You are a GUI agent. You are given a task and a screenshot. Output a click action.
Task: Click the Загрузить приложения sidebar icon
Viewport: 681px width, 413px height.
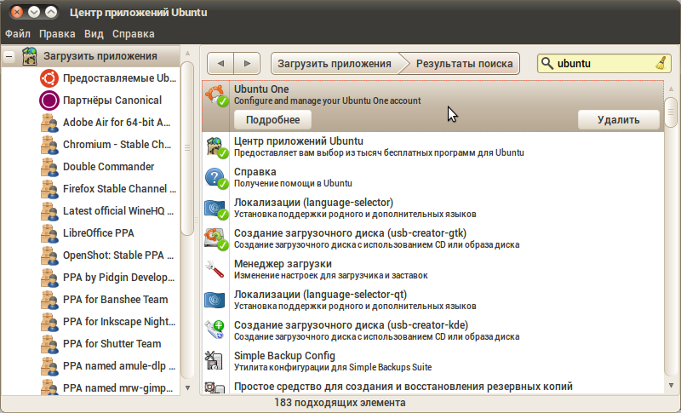30,56
